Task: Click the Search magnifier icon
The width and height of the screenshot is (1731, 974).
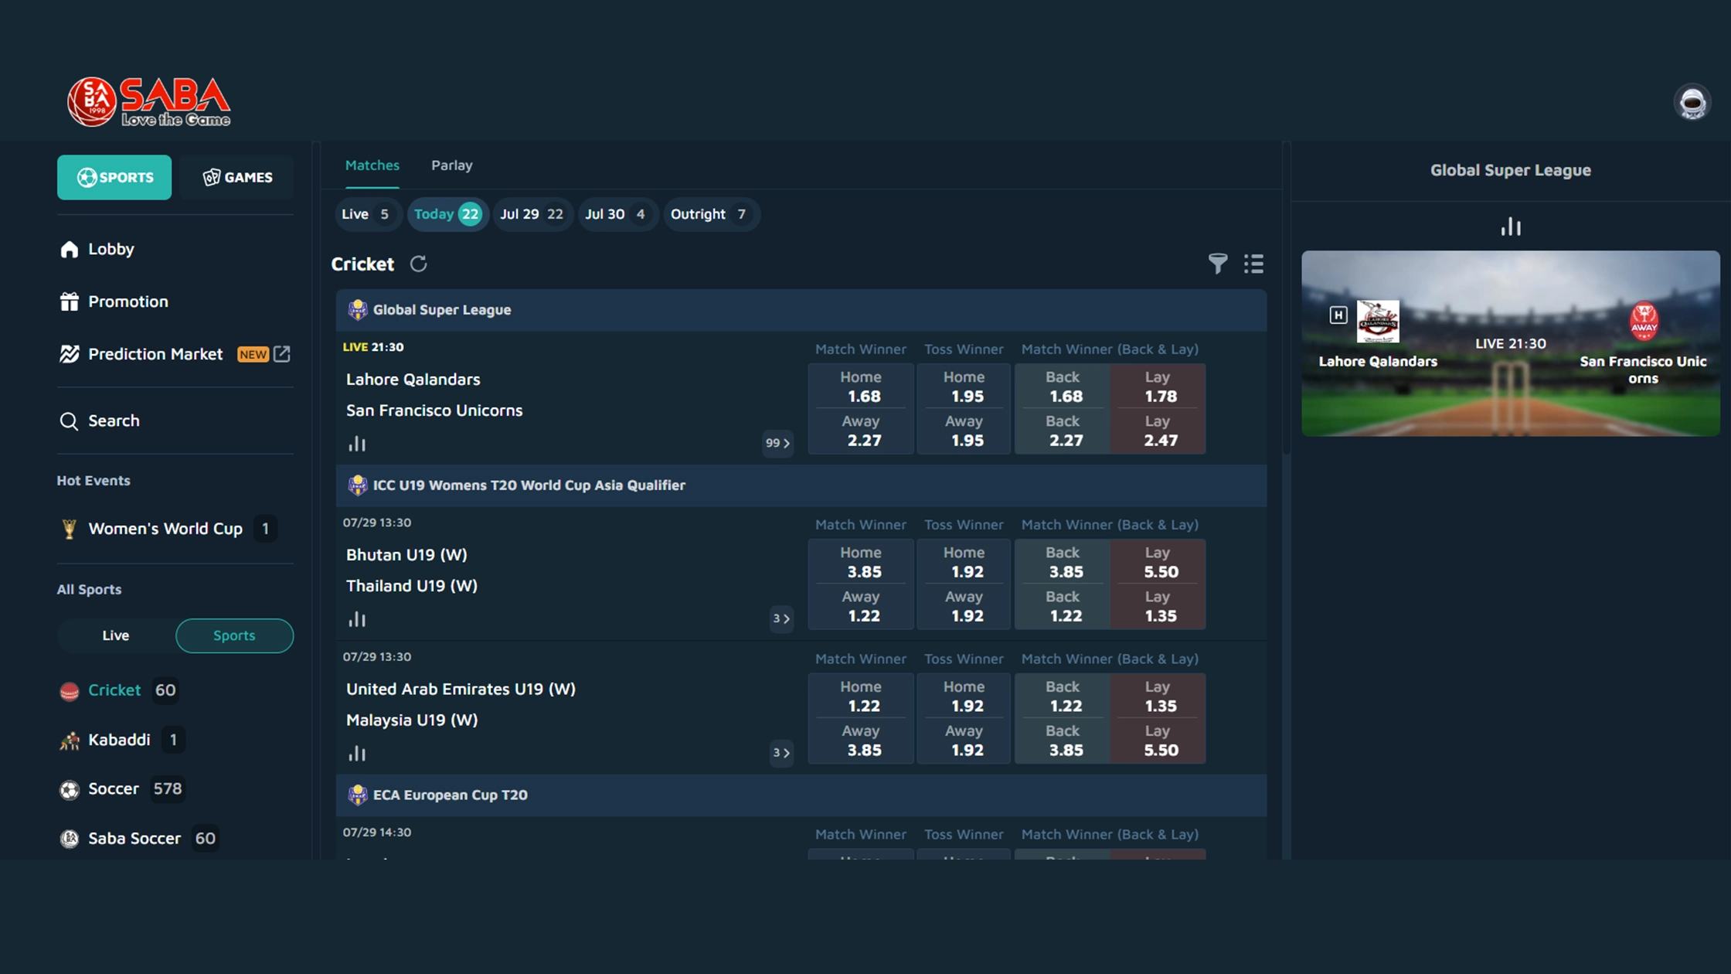Action: [x=70, y=421]
